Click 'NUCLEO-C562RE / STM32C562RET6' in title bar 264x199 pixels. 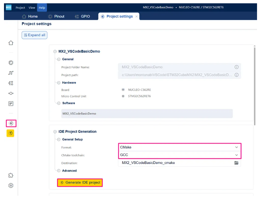pyautogui.click(x=201, y=7)
